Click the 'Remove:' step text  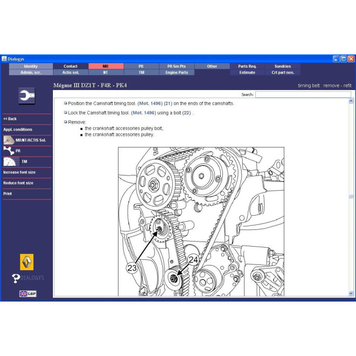[x=77, y=122]
